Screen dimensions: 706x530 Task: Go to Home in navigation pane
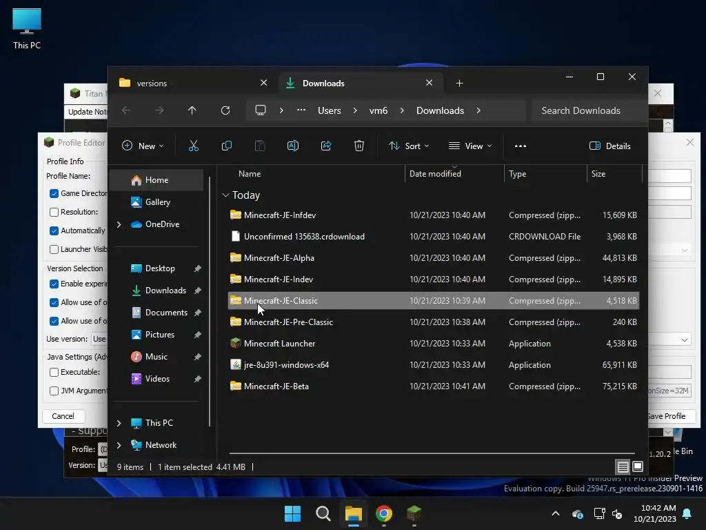(x=157, y=180)
